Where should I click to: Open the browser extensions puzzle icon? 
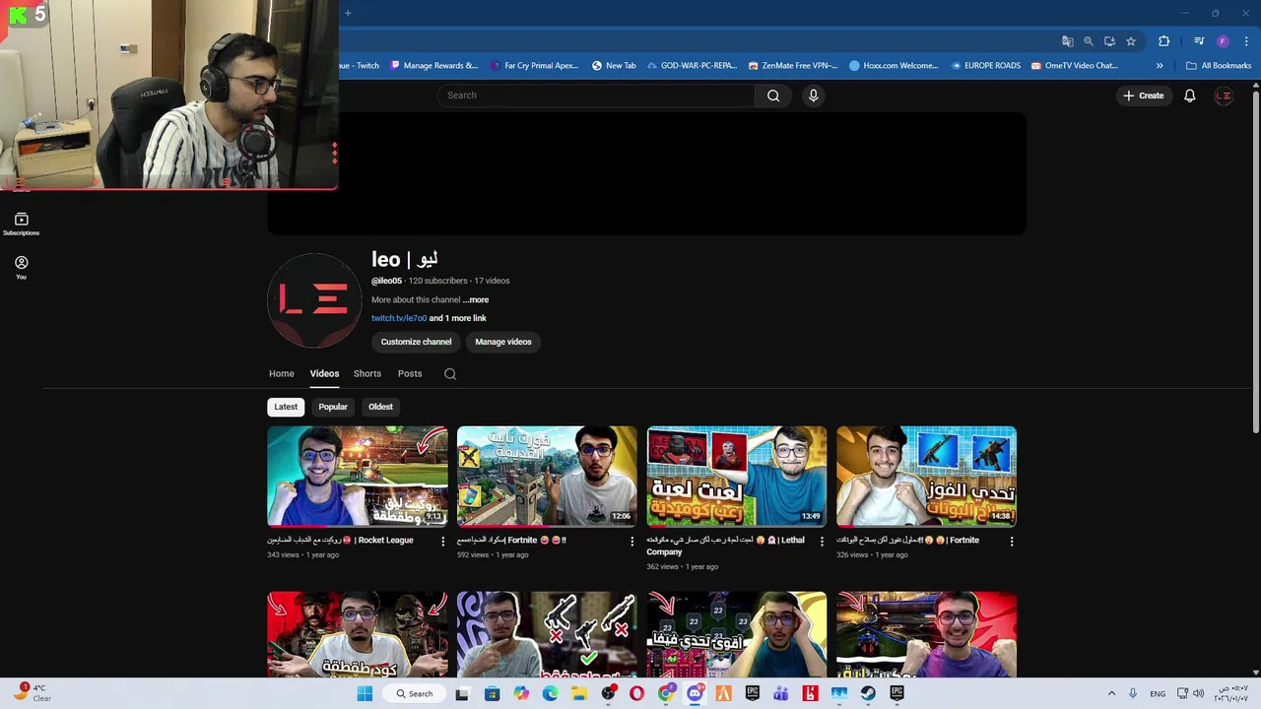coord(1163,41)
